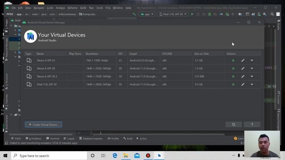Open the Code menu

(50, 8)
